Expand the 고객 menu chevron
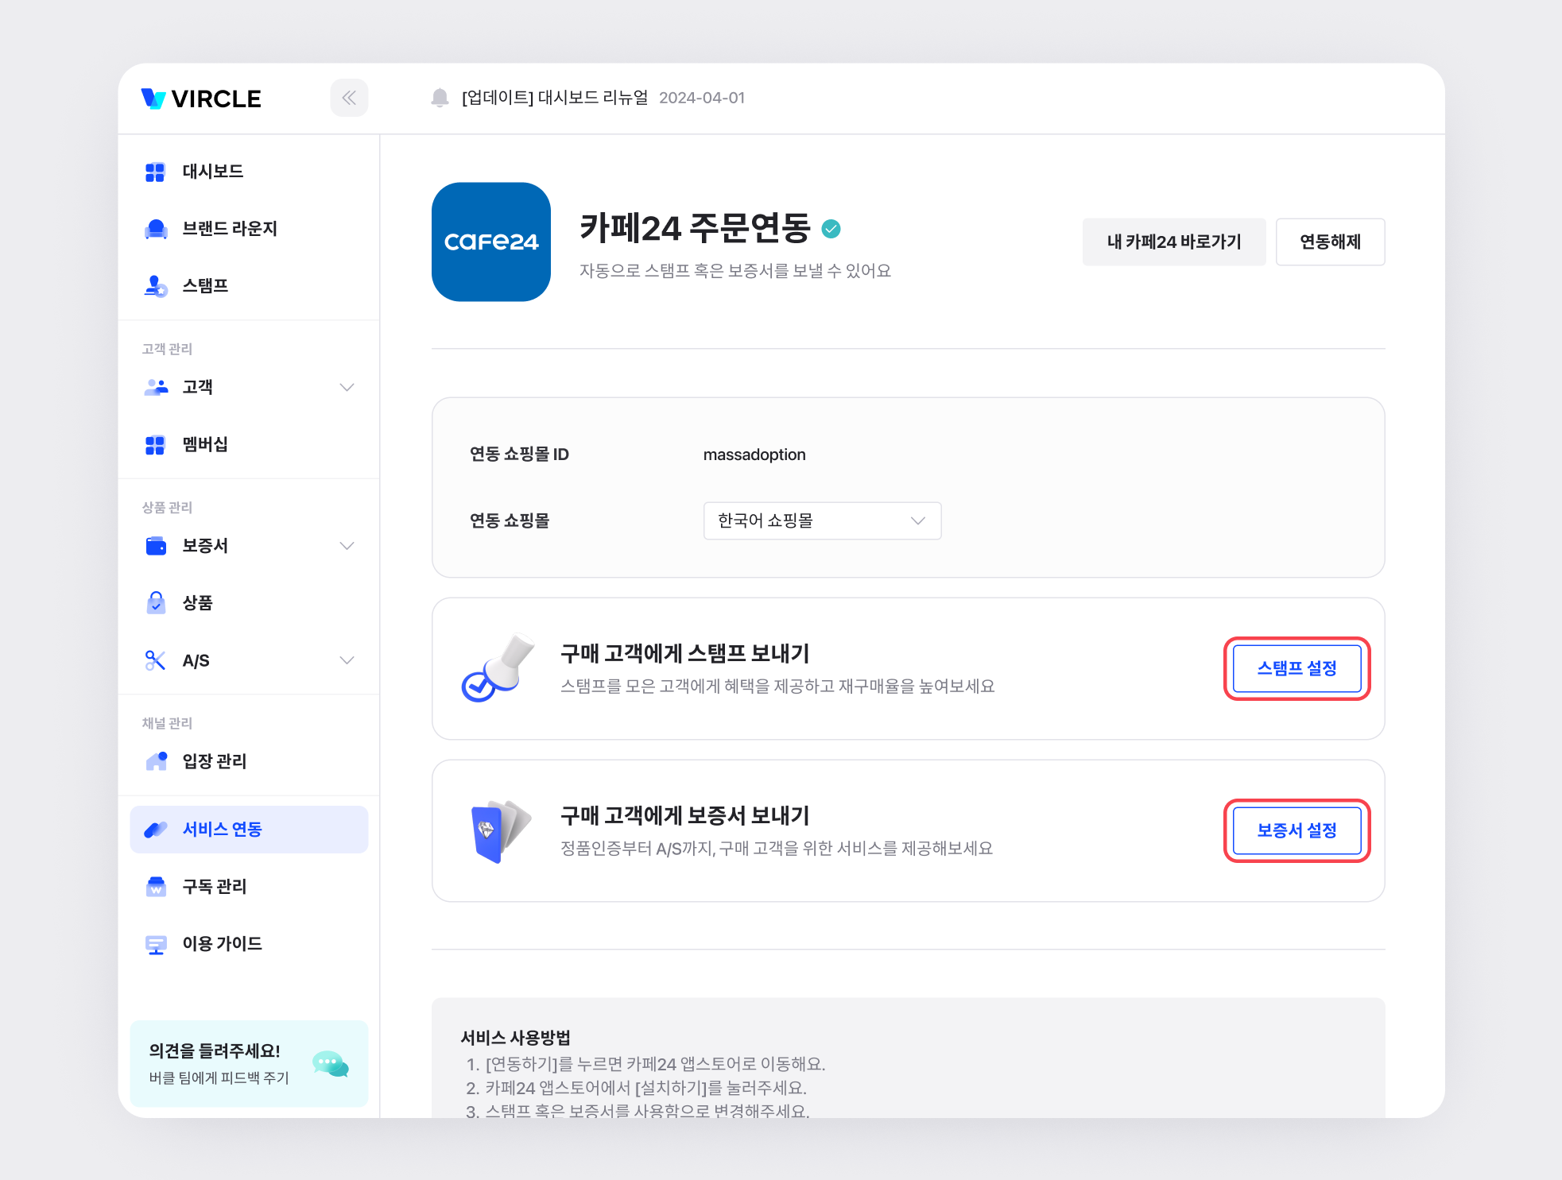The height and width of the screenshot is (1180, 1562). 347,387
